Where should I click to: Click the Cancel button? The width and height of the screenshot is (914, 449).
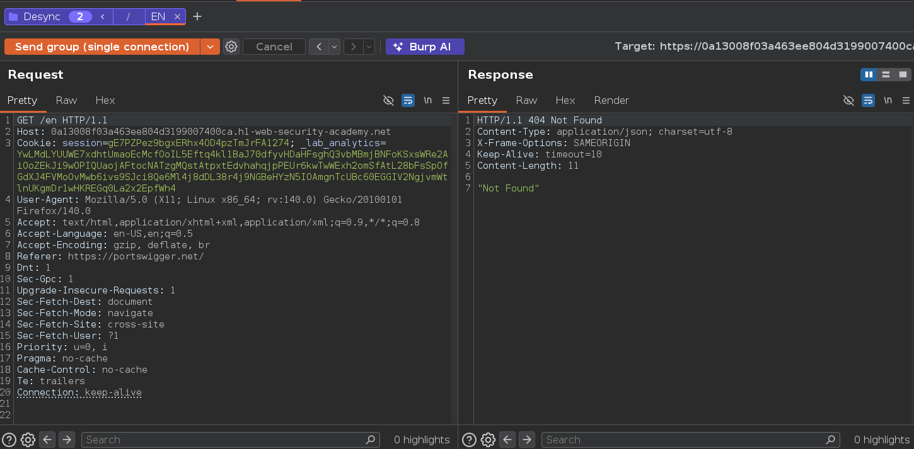coord(274,47)
